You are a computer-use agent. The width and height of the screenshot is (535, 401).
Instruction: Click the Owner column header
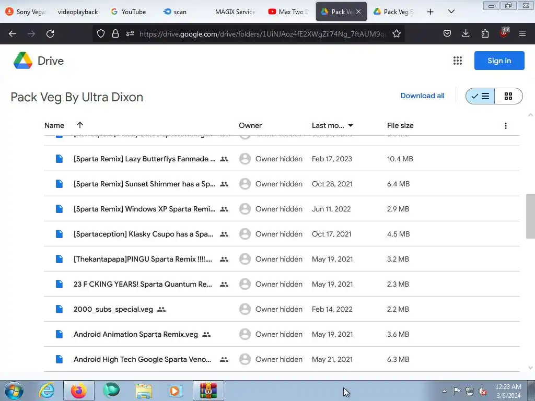point(250,125)
